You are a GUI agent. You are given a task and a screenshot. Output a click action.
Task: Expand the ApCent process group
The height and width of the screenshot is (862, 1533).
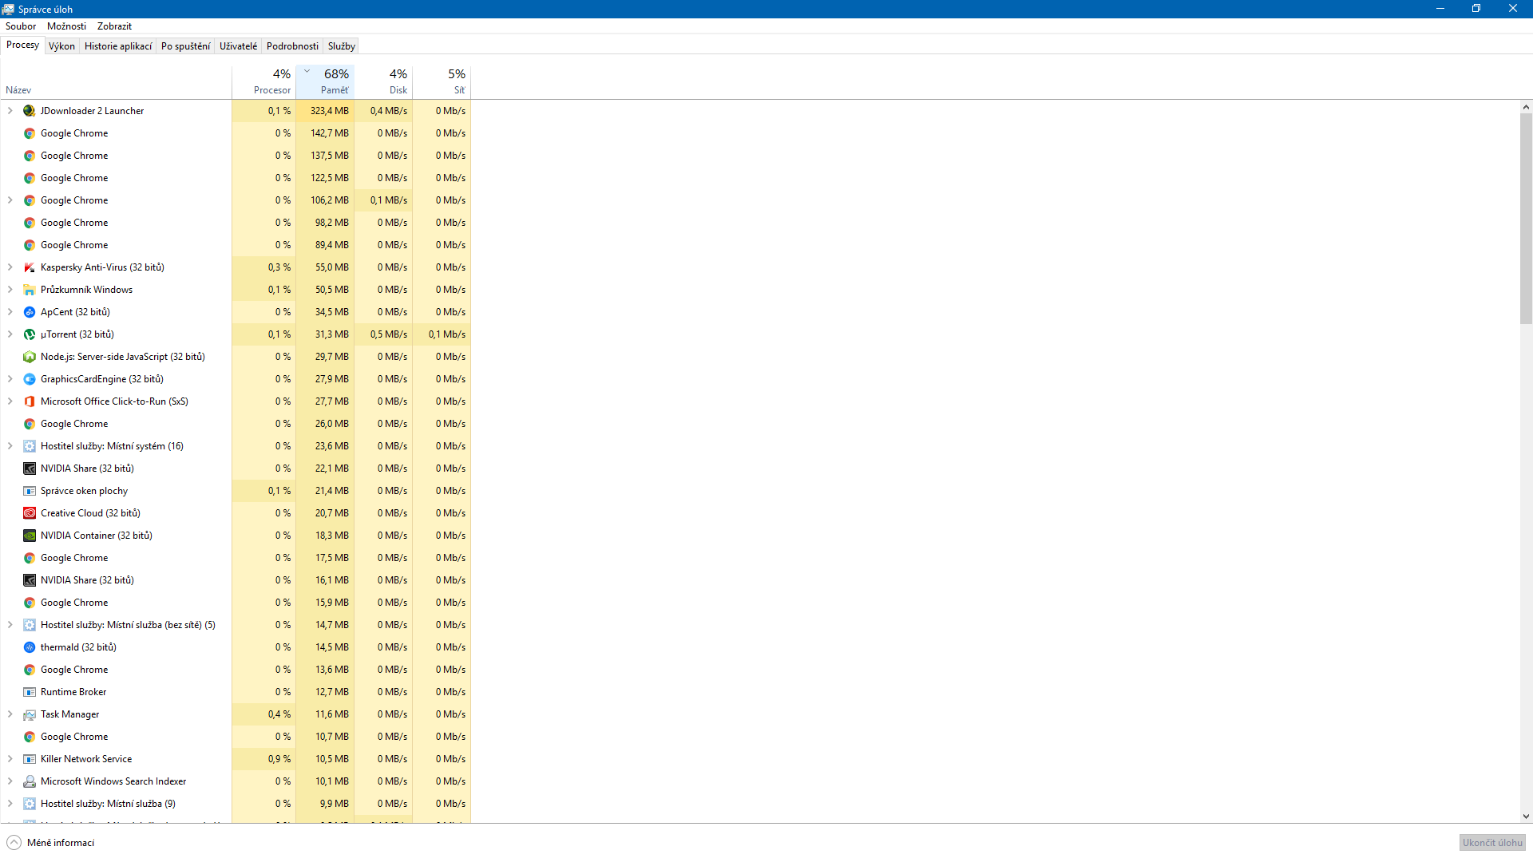[10, 312]
